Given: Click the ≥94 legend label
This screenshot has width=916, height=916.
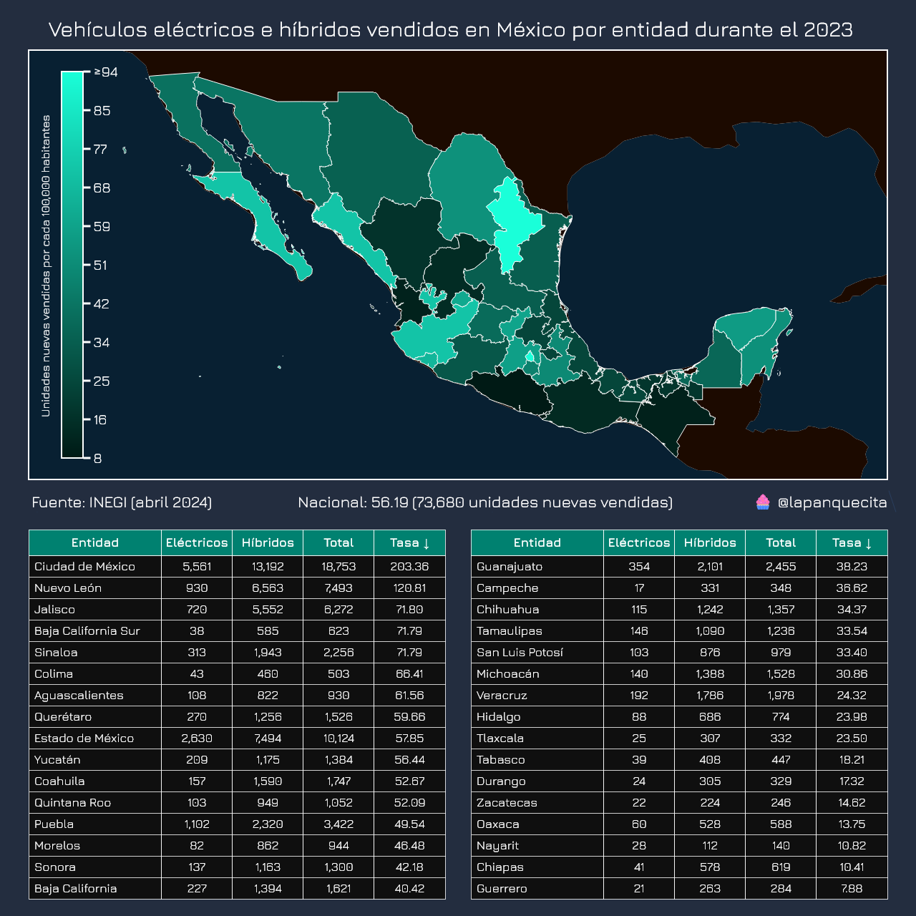Looking at the screenshot, I should coord(106,72).
